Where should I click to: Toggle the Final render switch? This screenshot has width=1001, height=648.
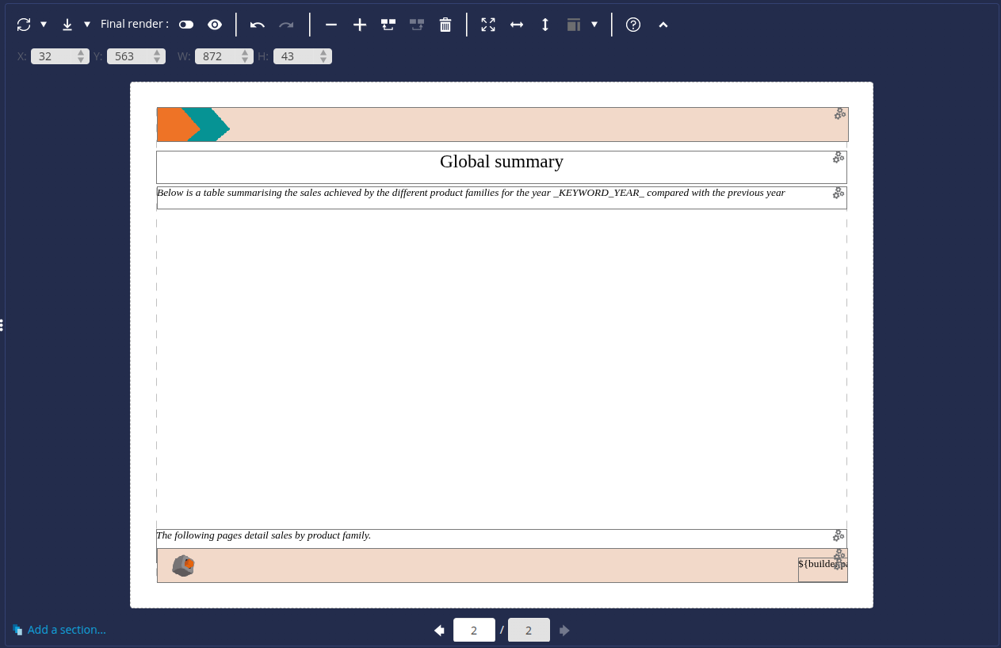point(185,25)
